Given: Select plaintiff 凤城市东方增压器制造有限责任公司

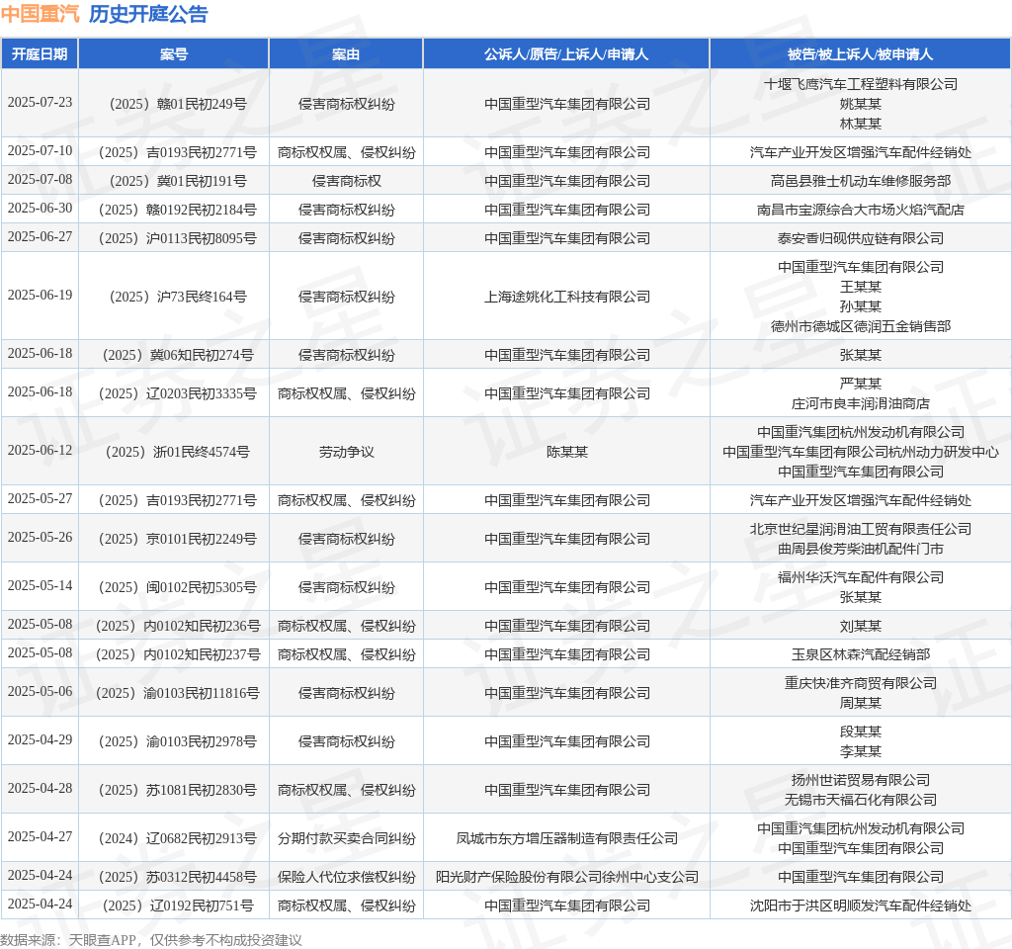Looking at the screenshot, I should 566,838.
